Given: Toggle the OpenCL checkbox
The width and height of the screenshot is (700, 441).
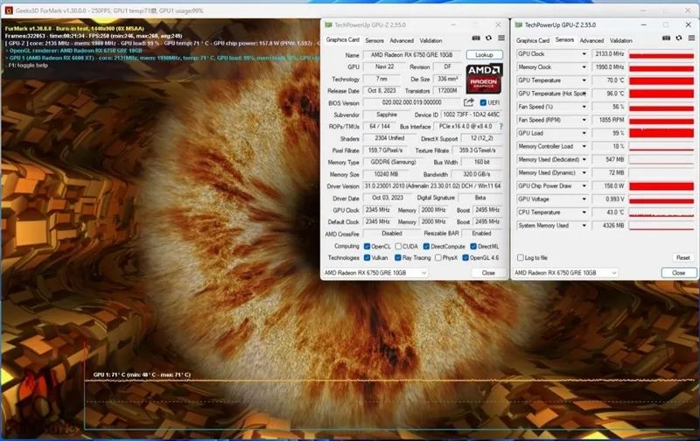Looking at the screenshot, I should (x=367, y=247).
